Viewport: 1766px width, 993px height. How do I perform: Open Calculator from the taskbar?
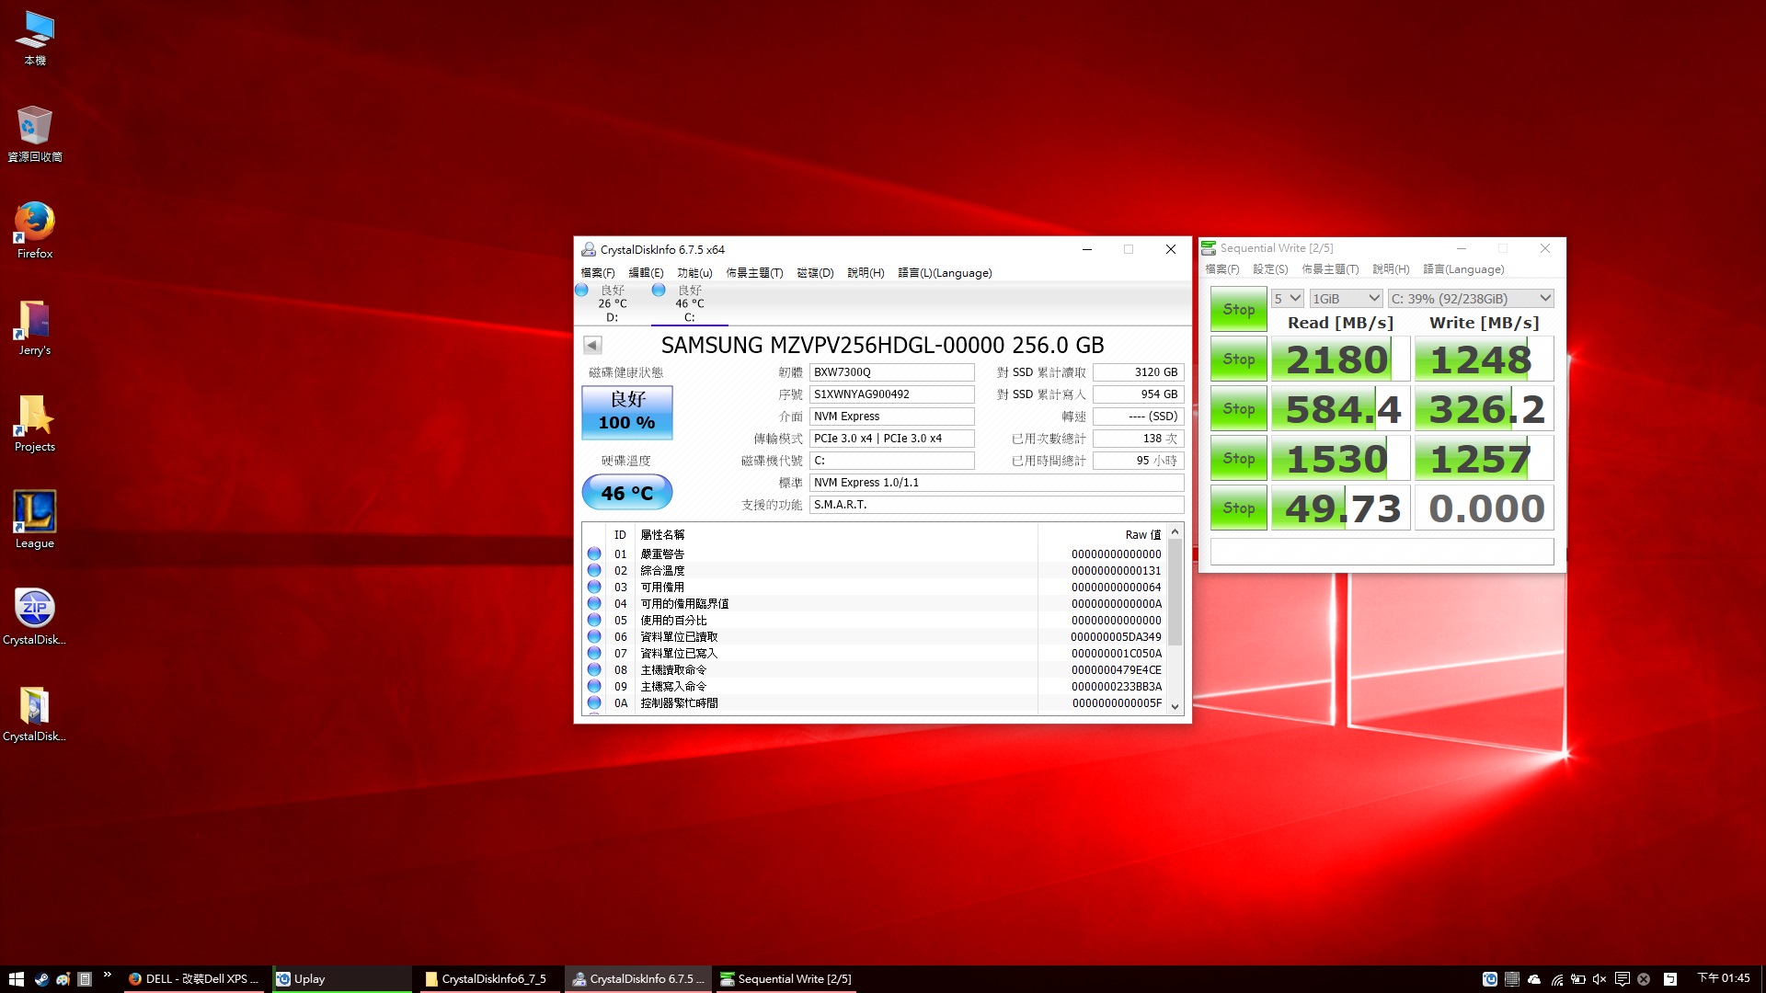point(85,979)
